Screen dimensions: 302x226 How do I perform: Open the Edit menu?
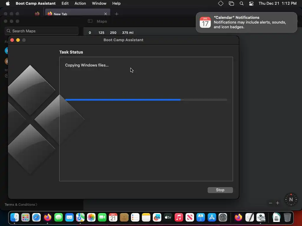pyautogui.click(x=65, y=3)
